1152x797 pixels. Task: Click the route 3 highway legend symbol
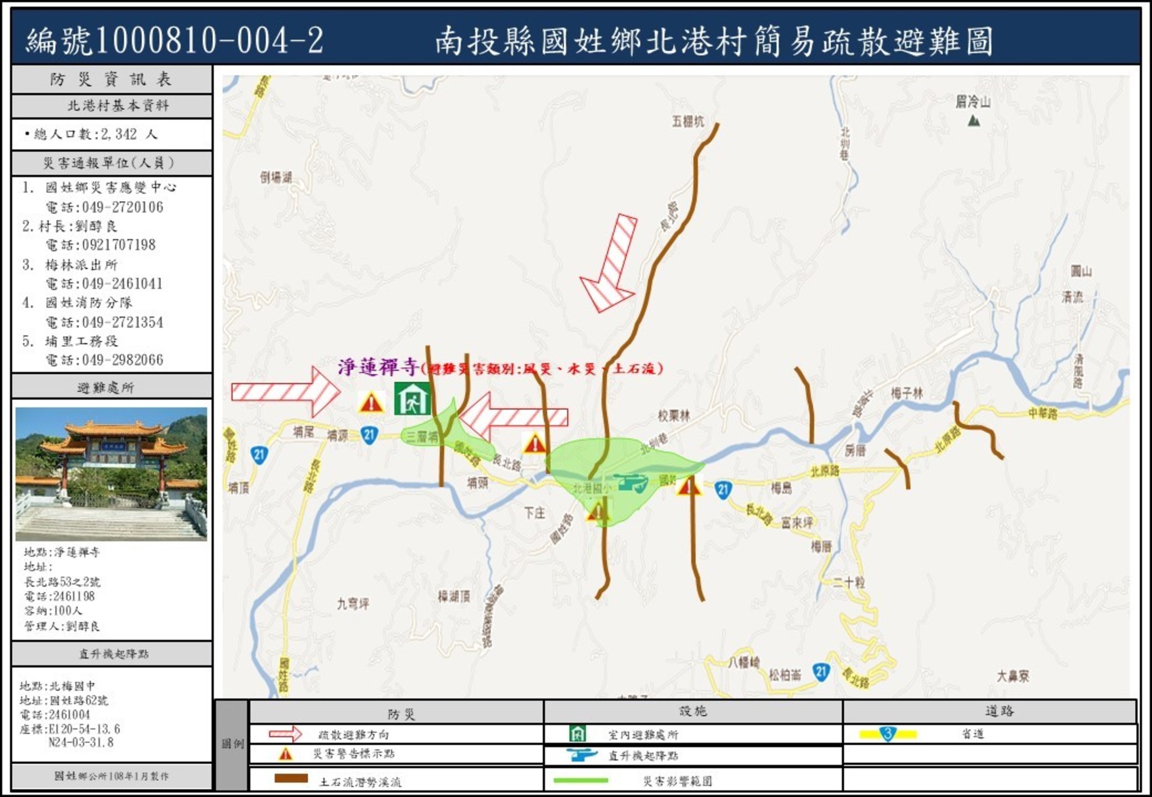coord(888,733)
